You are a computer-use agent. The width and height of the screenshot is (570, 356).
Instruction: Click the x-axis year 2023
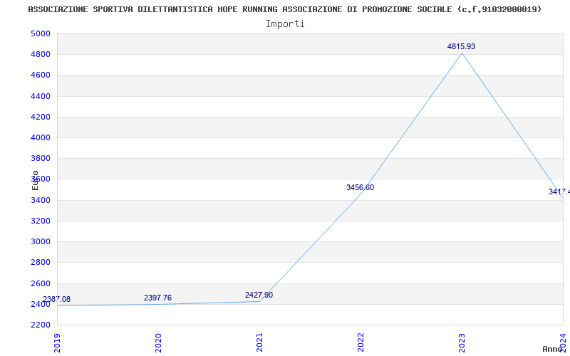tap(461, 343)
